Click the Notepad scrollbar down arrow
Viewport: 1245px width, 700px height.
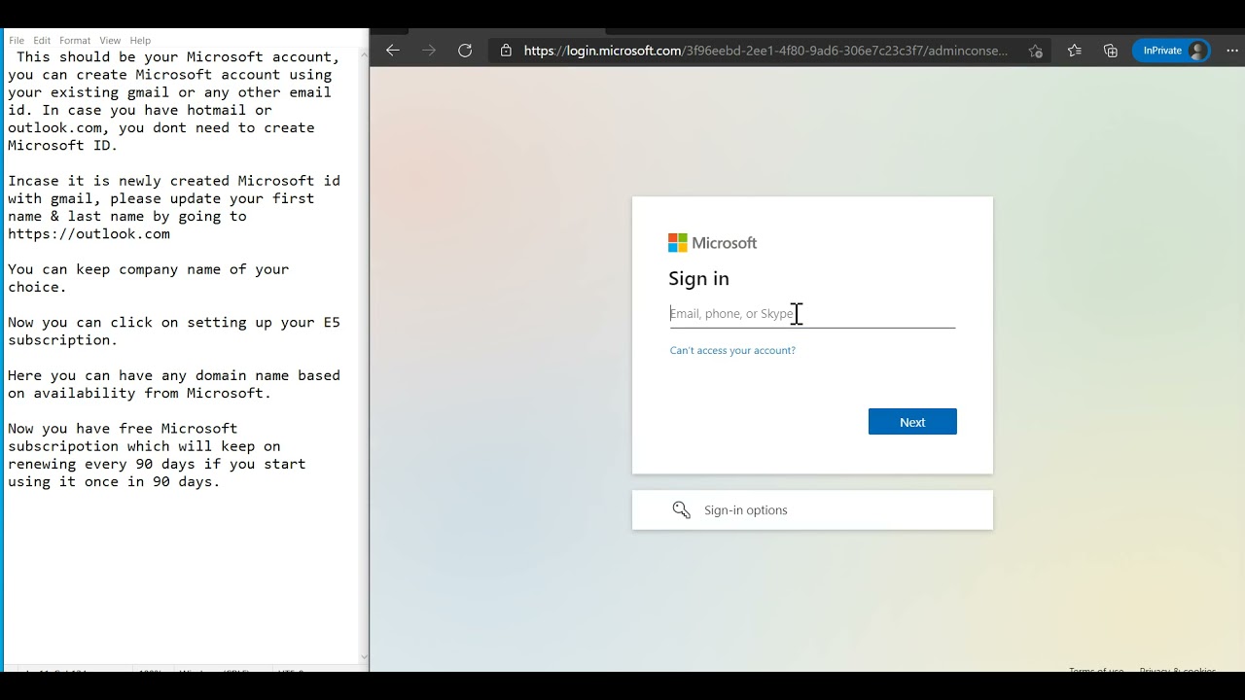[364, 657]
